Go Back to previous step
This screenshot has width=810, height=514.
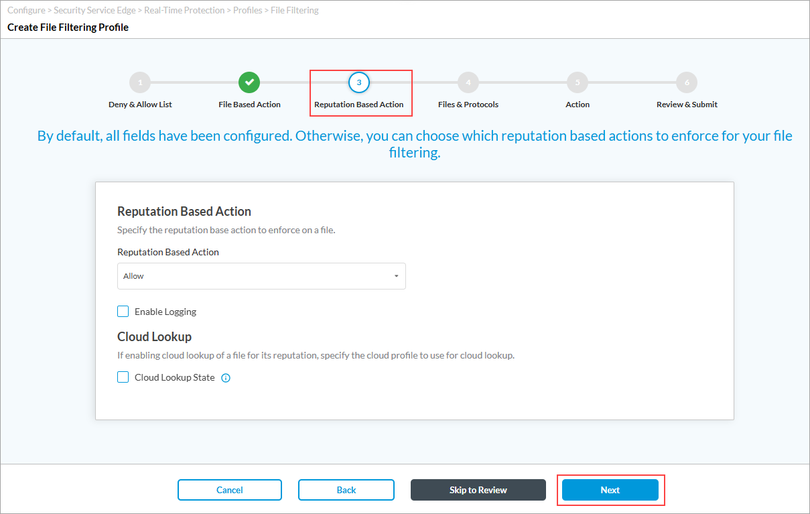pos(346,490)
